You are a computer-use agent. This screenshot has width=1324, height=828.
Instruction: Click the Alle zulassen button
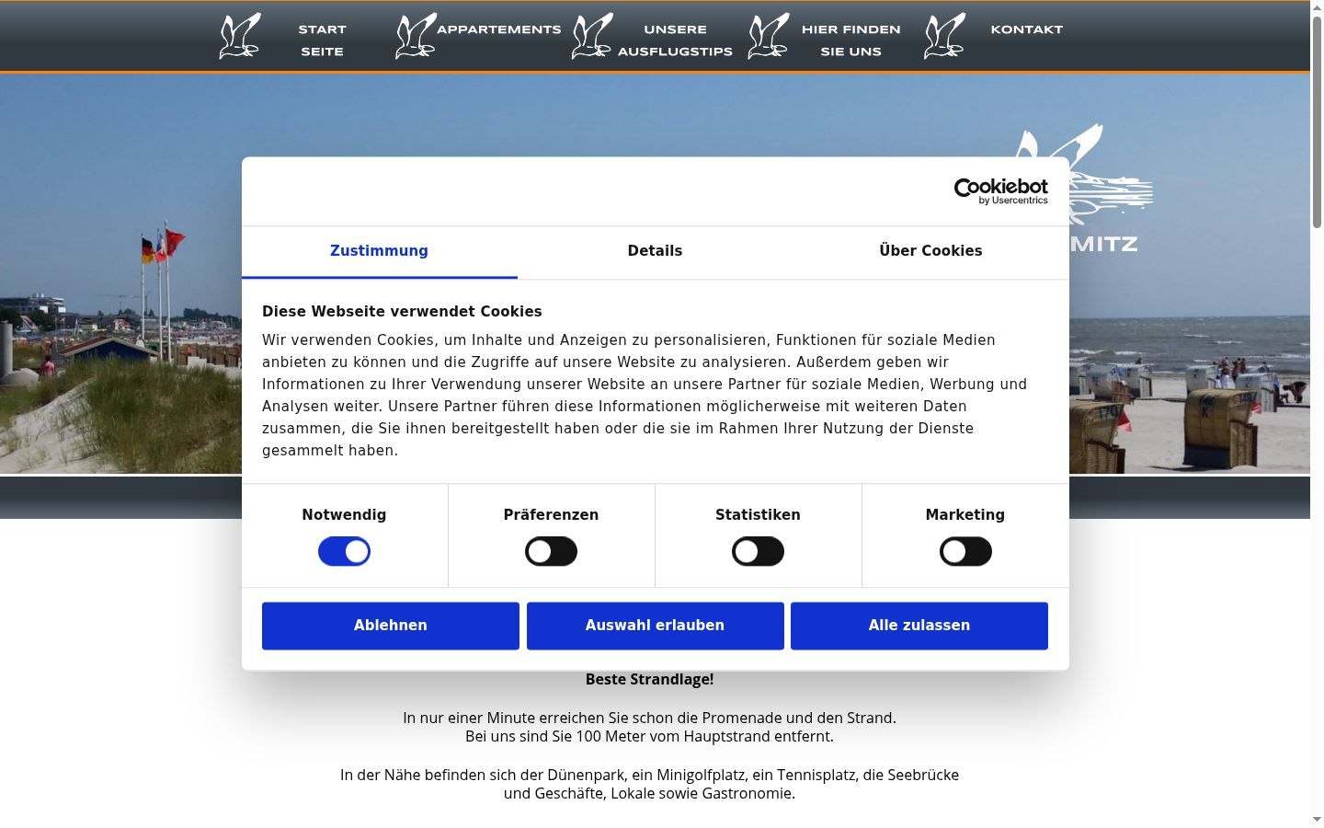919,626
